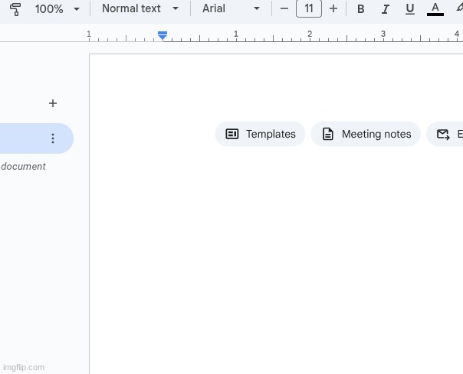Click the blue indent marker on ruler
The image size is (463, 374).
click(x=163, y=35)
